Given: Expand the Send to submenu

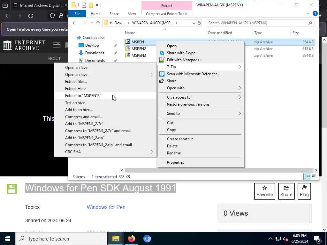Looking at the screenshot, I should [x=240, y=113].
